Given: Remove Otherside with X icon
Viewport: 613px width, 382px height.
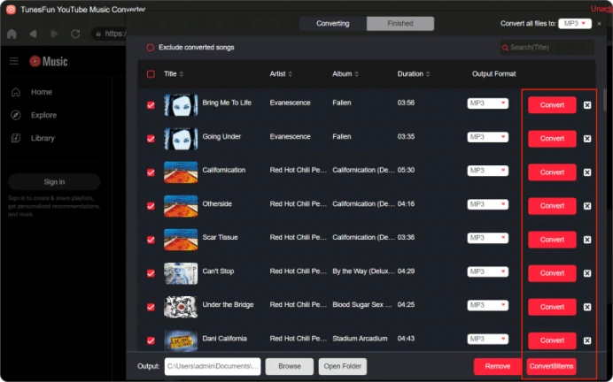Looking at the screenshot, I should (x=586, y=206).
